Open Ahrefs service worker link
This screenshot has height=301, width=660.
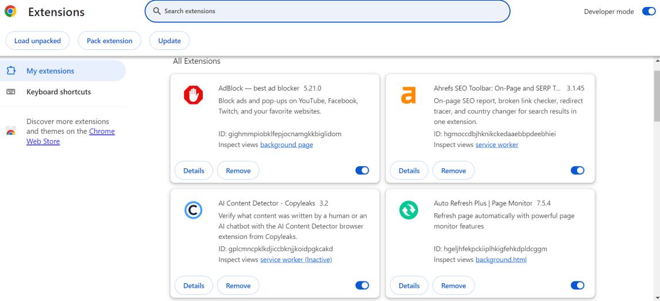(497, 145)
